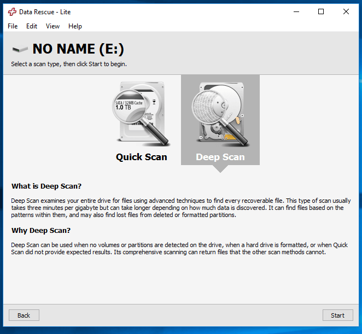Click the NO NAME (E:) drive title

tap(78, 49)
